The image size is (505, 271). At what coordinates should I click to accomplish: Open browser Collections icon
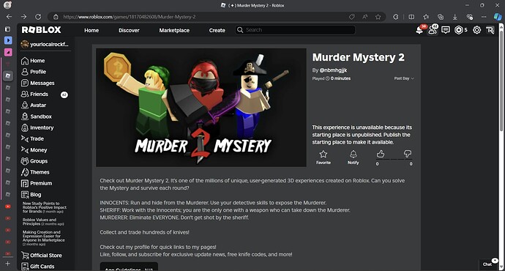click(441, 17)
